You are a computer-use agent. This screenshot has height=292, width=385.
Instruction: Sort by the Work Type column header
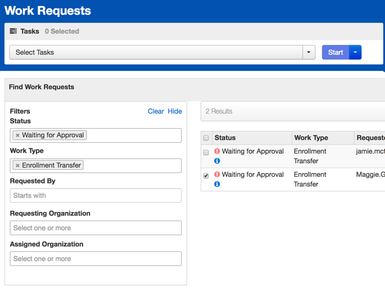(x=311, y=138)
